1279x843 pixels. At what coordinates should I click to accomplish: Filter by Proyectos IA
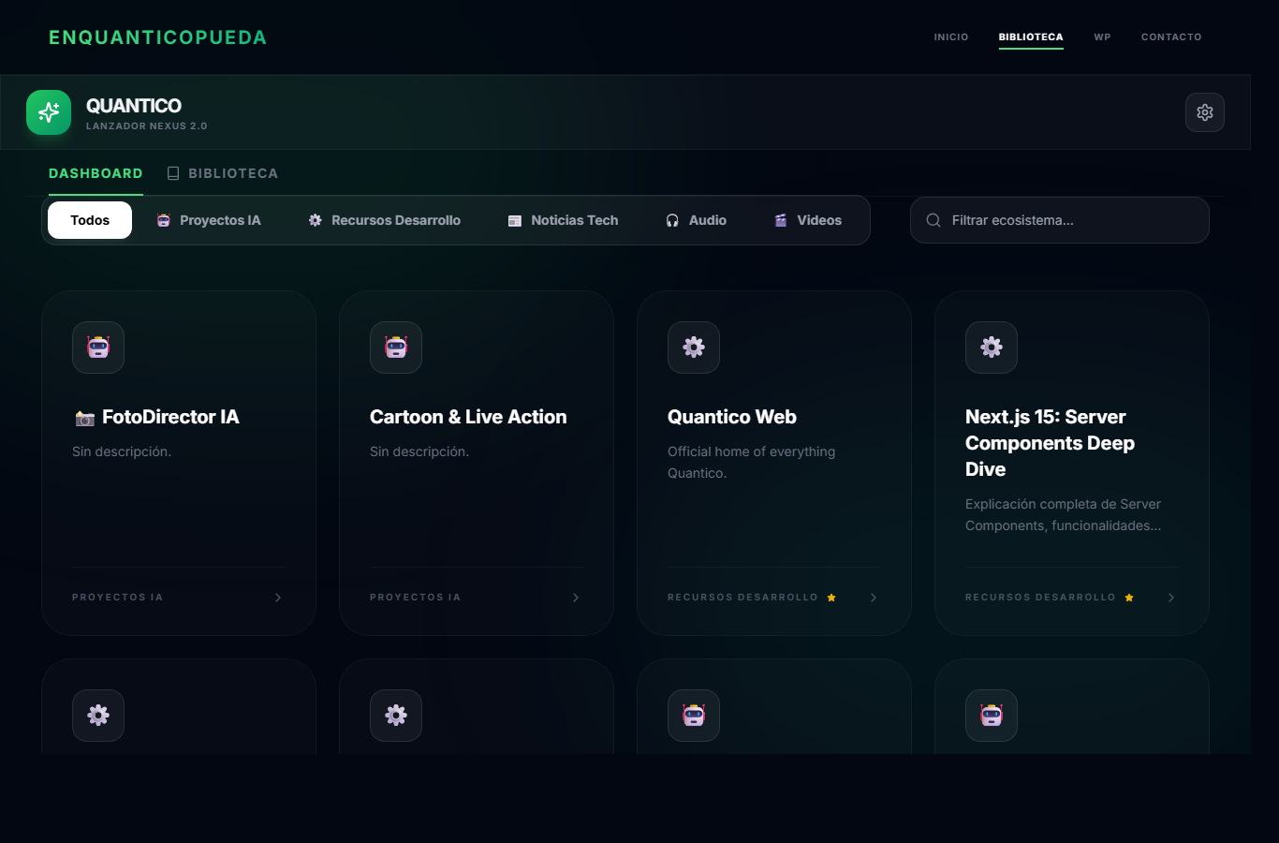(209, 220)
